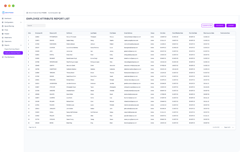240x152 pixels.
Task: Select the BKING resource ID cell
Action: click(x=51, y=123)
